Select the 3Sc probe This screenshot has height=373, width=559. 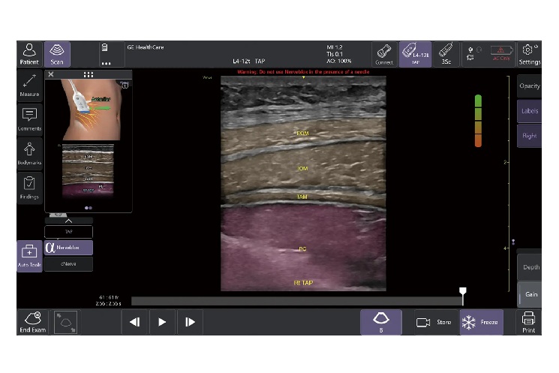(x=446, y=54)
